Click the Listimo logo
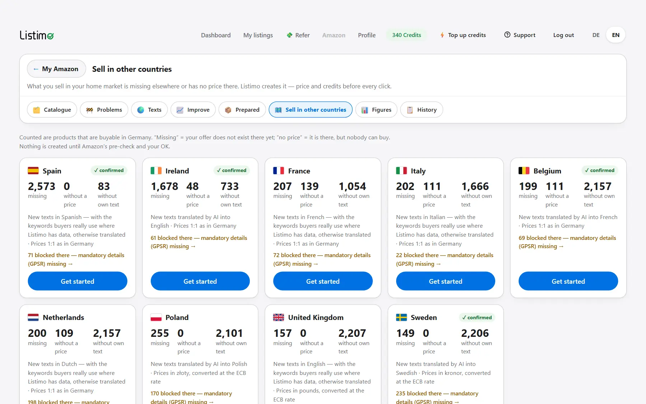The height and width of the screenshot is (404, 646). click(x=37, y=35)
